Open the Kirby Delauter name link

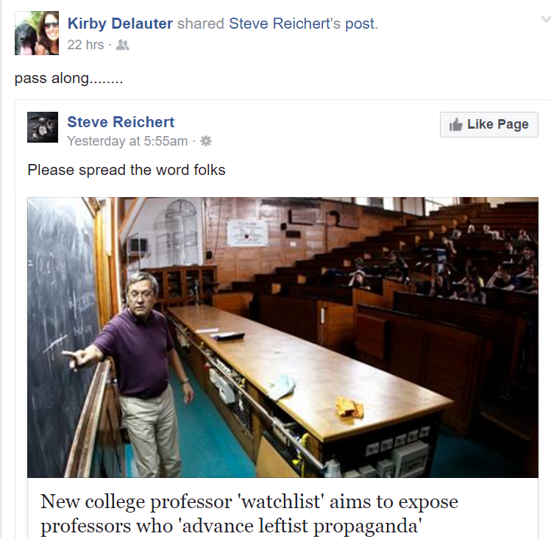[120, 24]
